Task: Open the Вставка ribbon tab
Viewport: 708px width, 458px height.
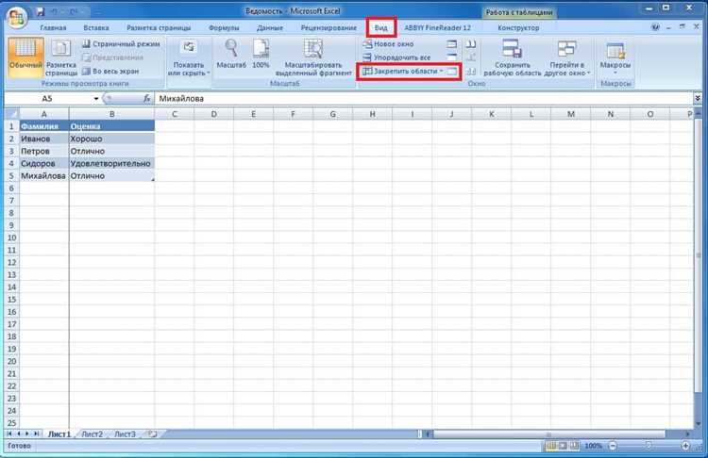Action: click(96, 28)
